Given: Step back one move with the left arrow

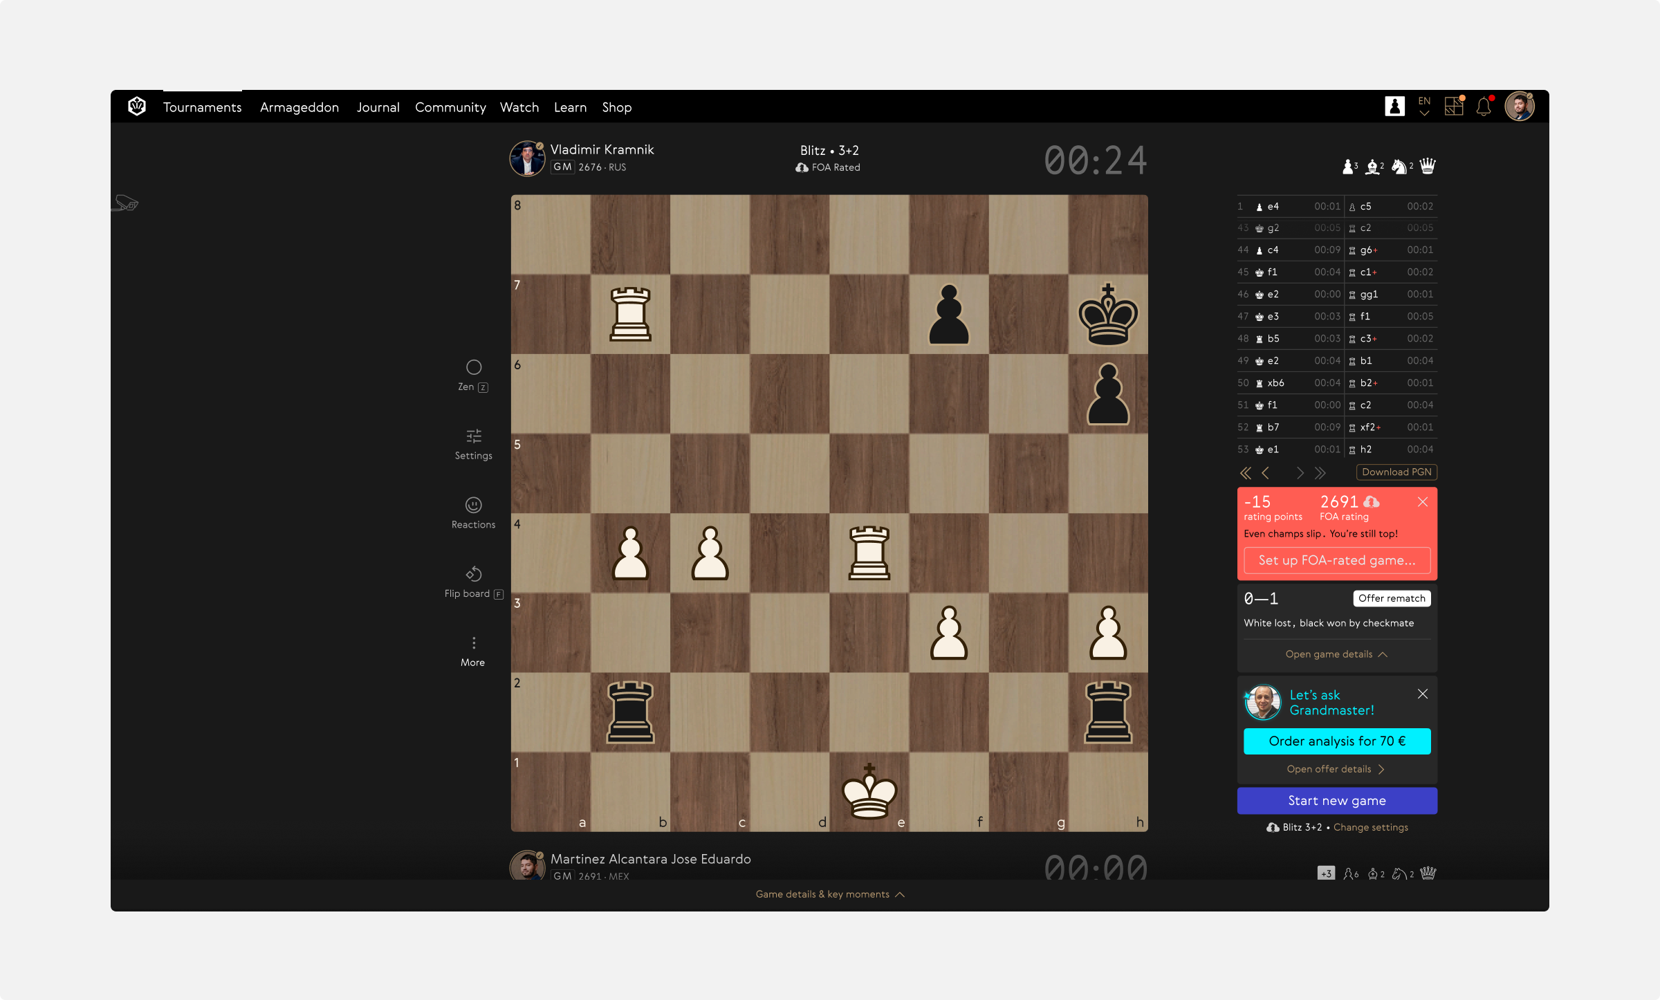Looking at the screenshot, I should [x=1266, y=473].
